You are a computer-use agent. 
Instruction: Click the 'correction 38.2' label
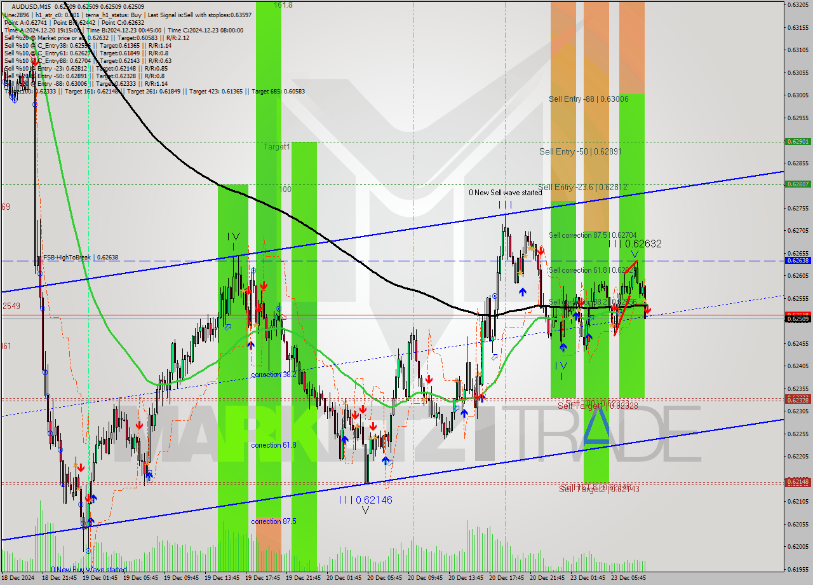point(274,375)
